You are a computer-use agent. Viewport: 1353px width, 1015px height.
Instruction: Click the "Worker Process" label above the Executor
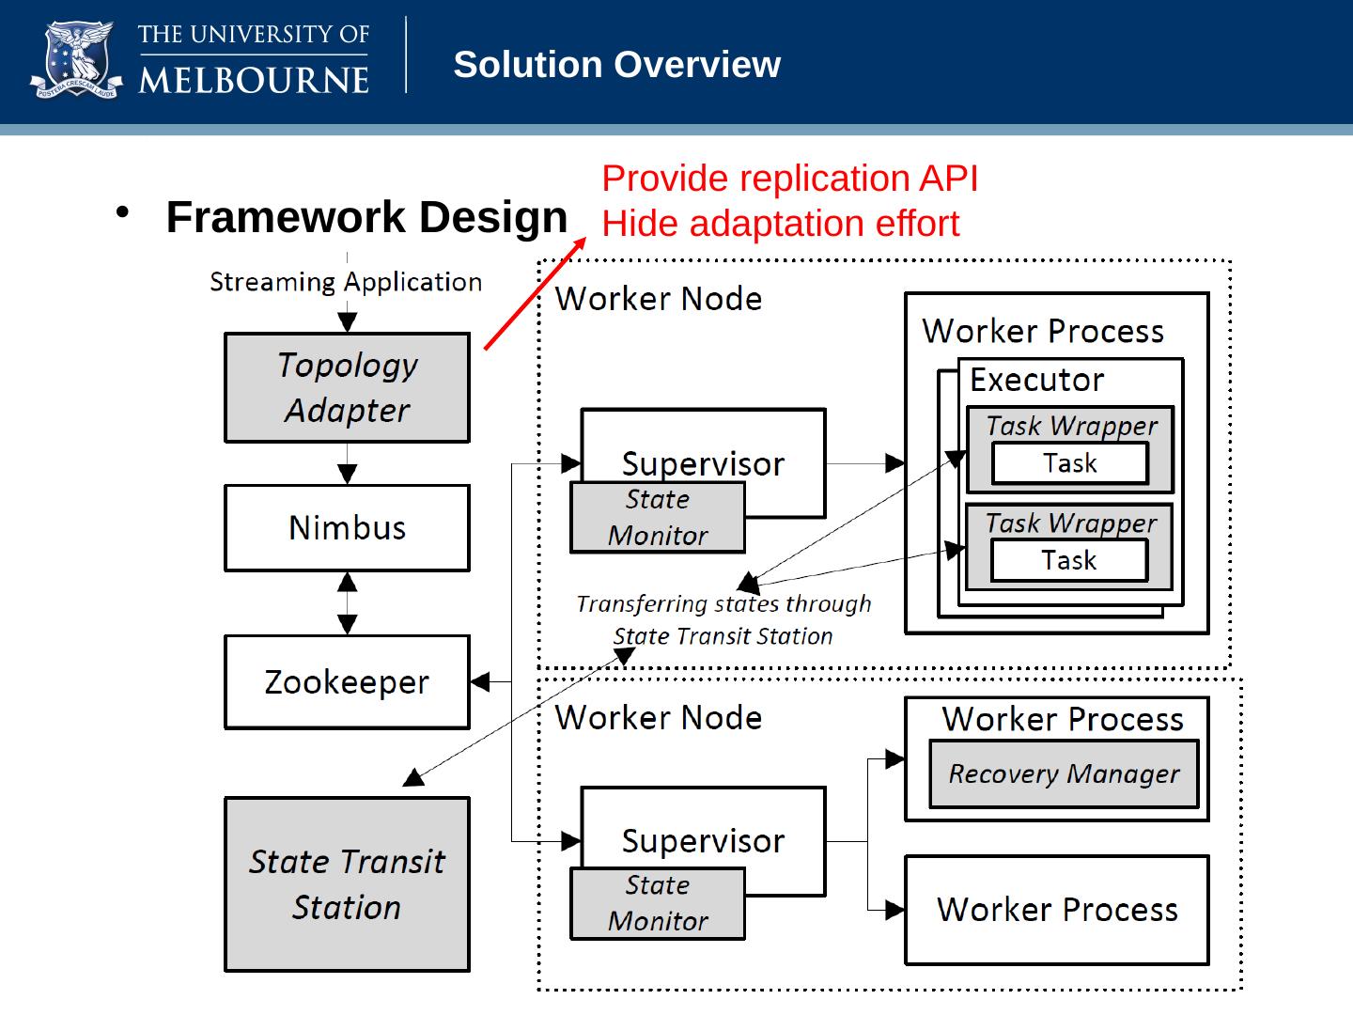tap(1043, 331)
